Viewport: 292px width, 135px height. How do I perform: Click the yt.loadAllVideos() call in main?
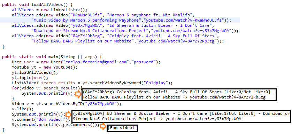pos(35,72)
